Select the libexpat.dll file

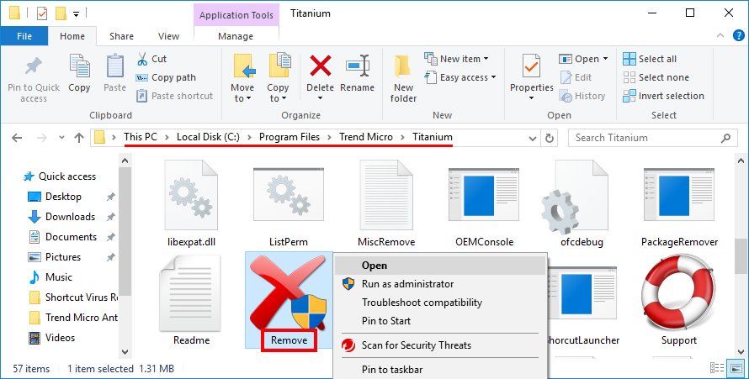tap(191, 203)
